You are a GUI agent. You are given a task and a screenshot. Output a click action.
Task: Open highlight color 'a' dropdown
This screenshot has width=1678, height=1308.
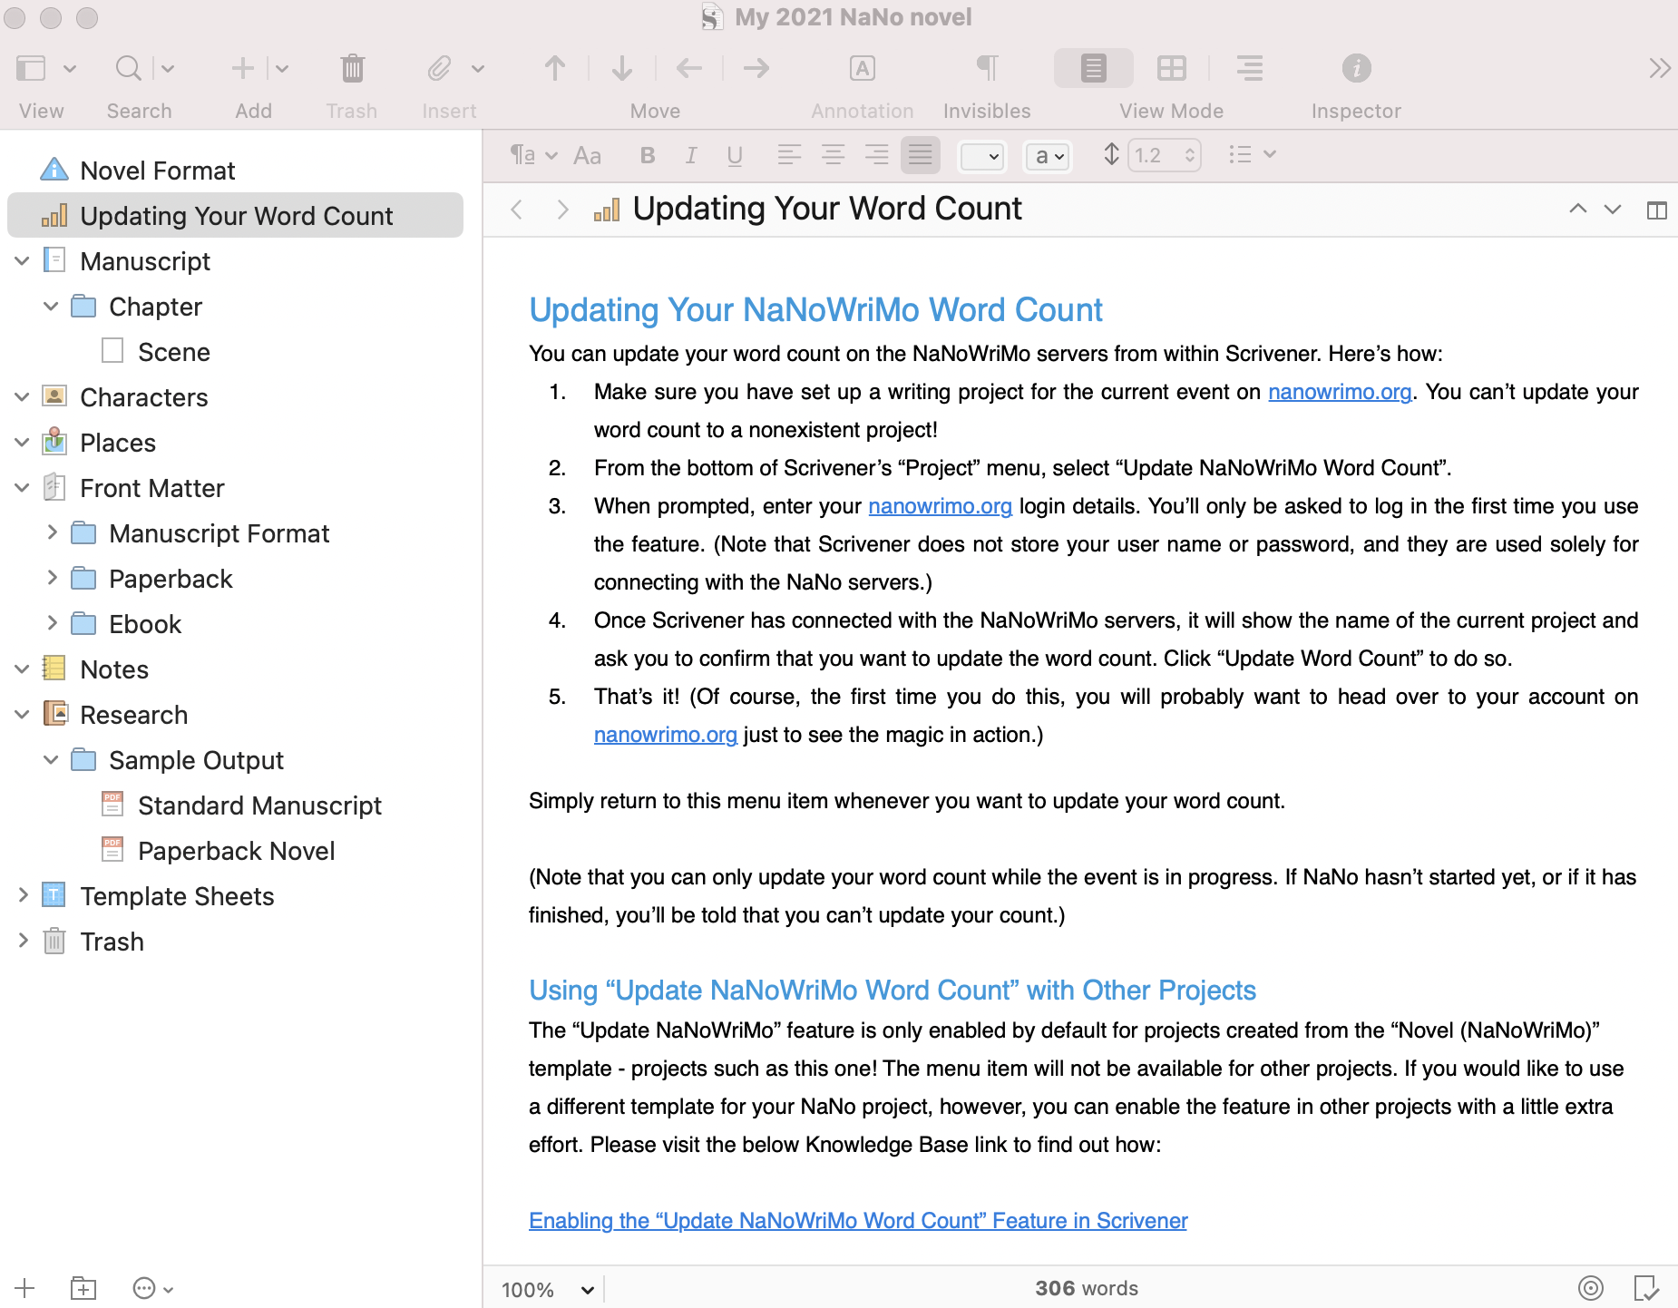[1049, 157]
